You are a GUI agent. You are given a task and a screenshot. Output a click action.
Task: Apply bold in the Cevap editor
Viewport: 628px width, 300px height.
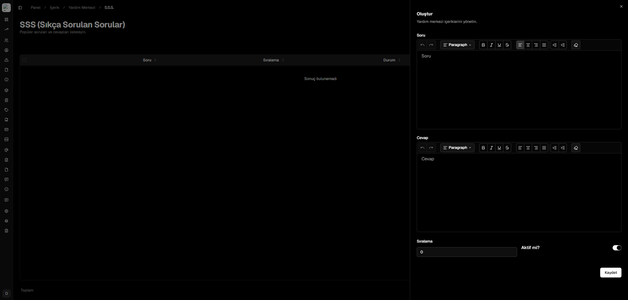(483, 148)
